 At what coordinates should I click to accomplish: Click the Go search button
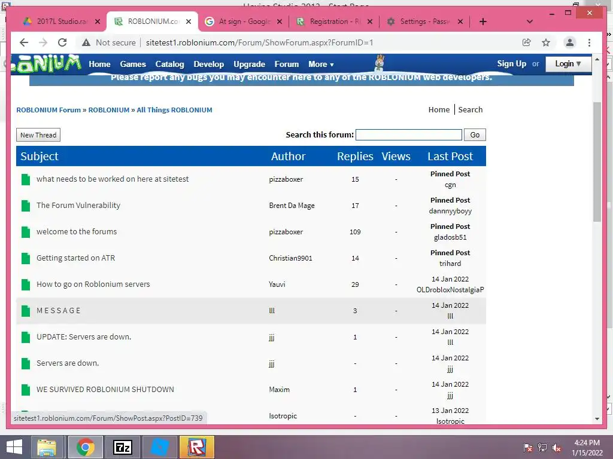point(475,135)
